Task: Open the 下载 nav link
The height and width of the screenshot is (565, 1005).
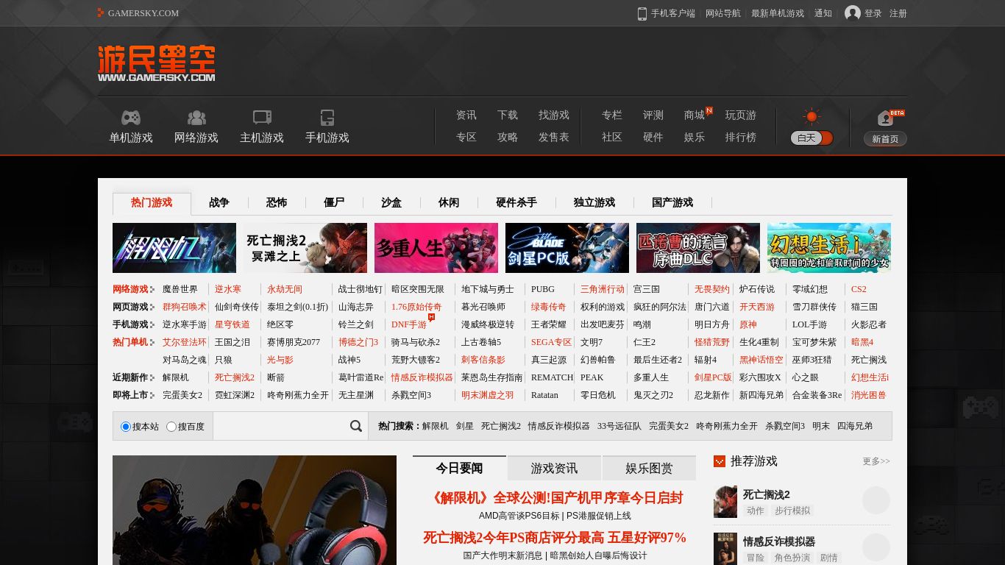Action: pos(508,115)
